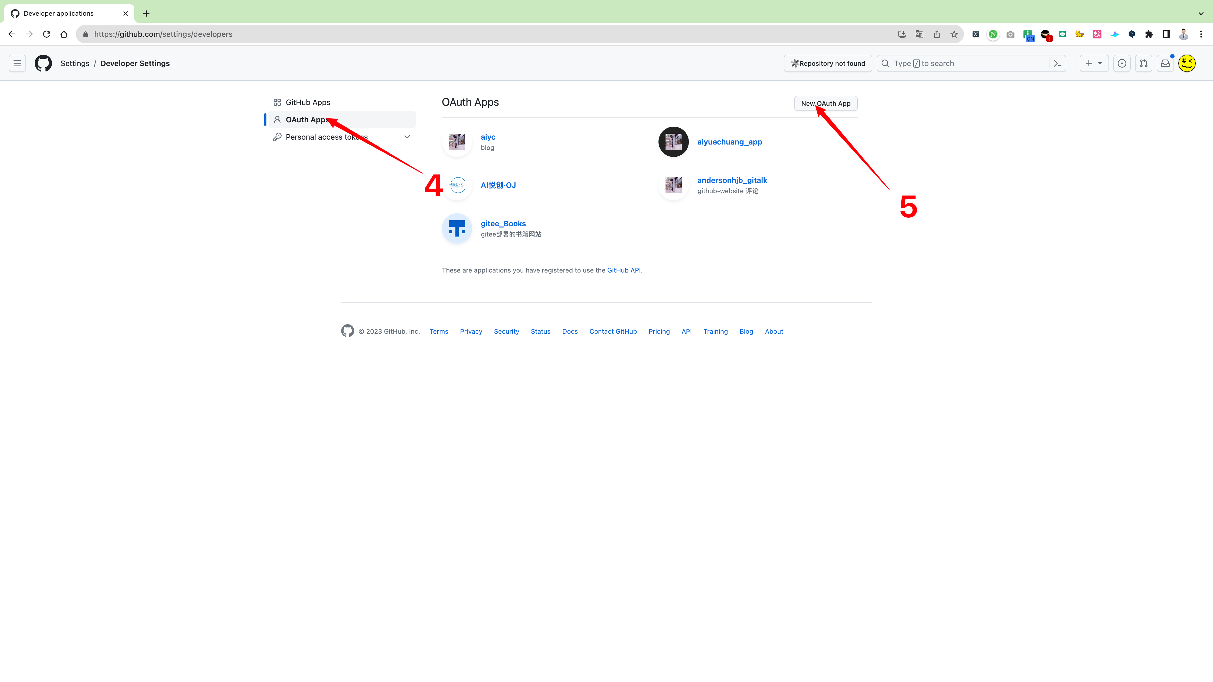The image size is (1213, 682).
Task: Click the browser forward arrow
Action: [29, 34]
